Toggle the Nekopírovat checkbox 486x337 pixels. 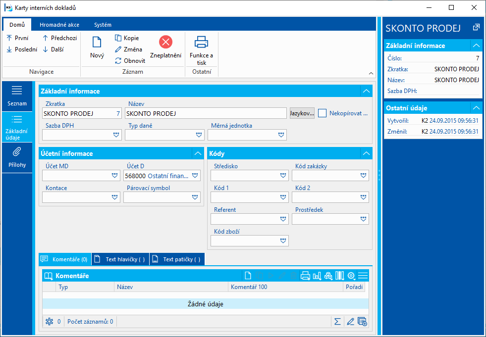click(x=323, y=113)
